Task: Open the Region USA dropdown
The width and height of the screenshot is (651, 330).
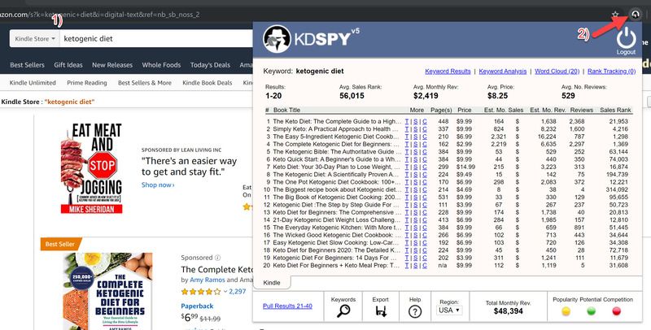Action: point(449,310)
